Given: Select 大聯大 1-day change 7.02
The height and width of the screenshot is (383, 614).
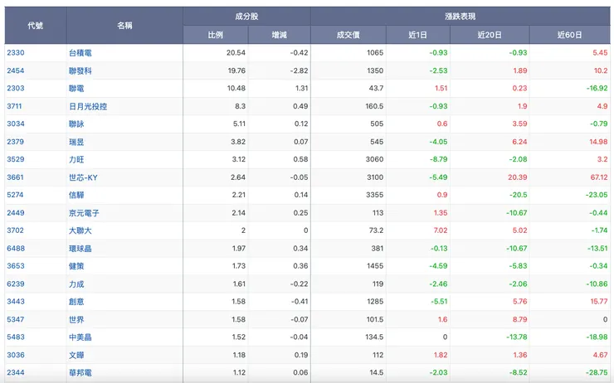Looking at the screenshot, I should [440, 230].
